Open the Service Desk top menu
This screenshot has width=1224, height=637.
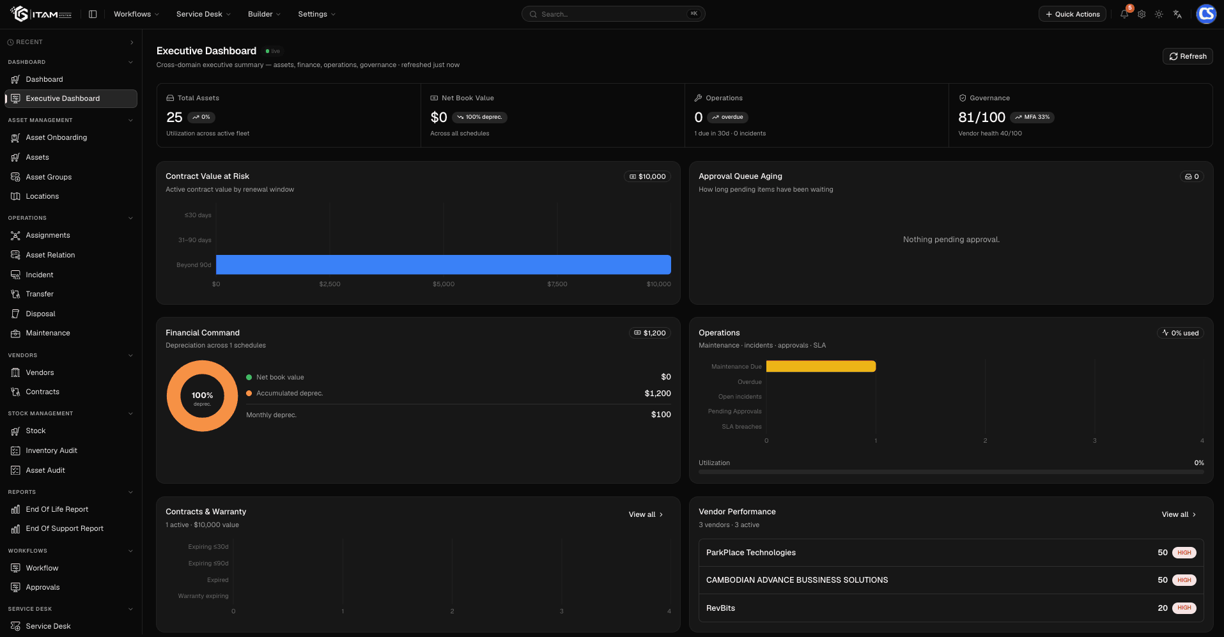(x=203, y=14)
